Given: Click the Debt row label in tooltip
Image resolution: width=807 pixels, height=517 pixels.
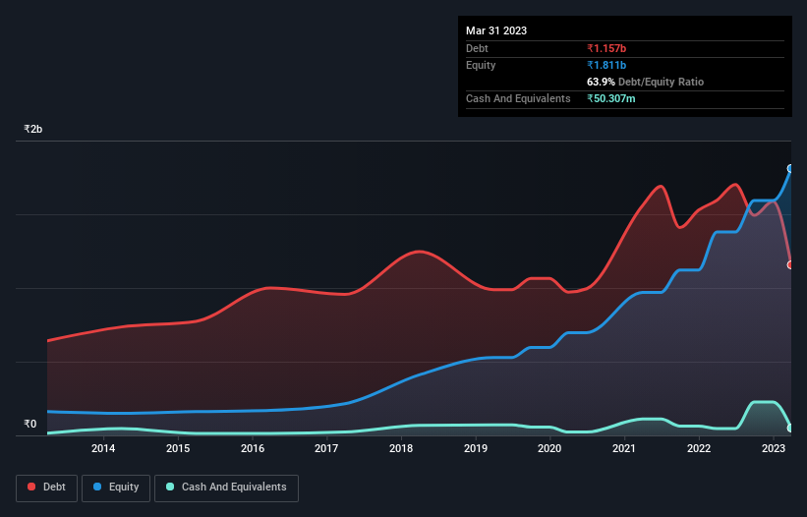Looking at the screenshot, I should 477,48.
